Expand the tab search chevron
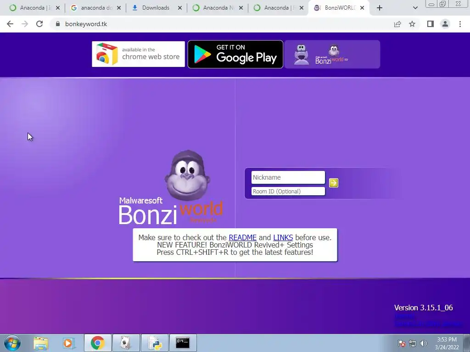The image size is (470, 352). click(x=415, y=8)
